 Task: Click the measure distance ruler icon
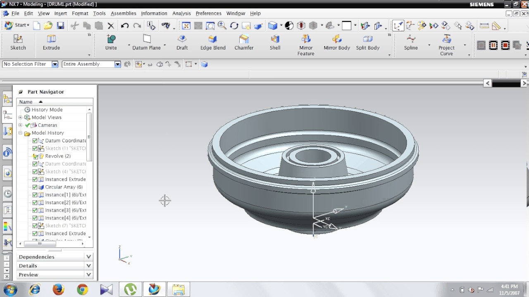[x=484, y=26]
